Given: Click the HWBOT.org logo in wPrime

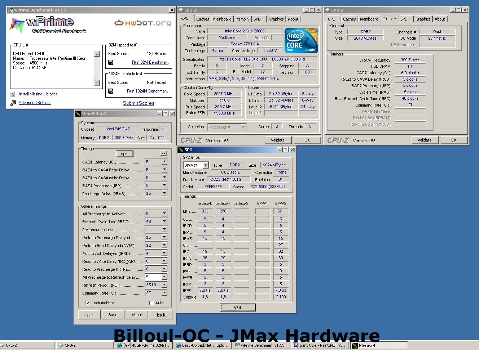Looking at the screenshot, I should click(143, 23).
